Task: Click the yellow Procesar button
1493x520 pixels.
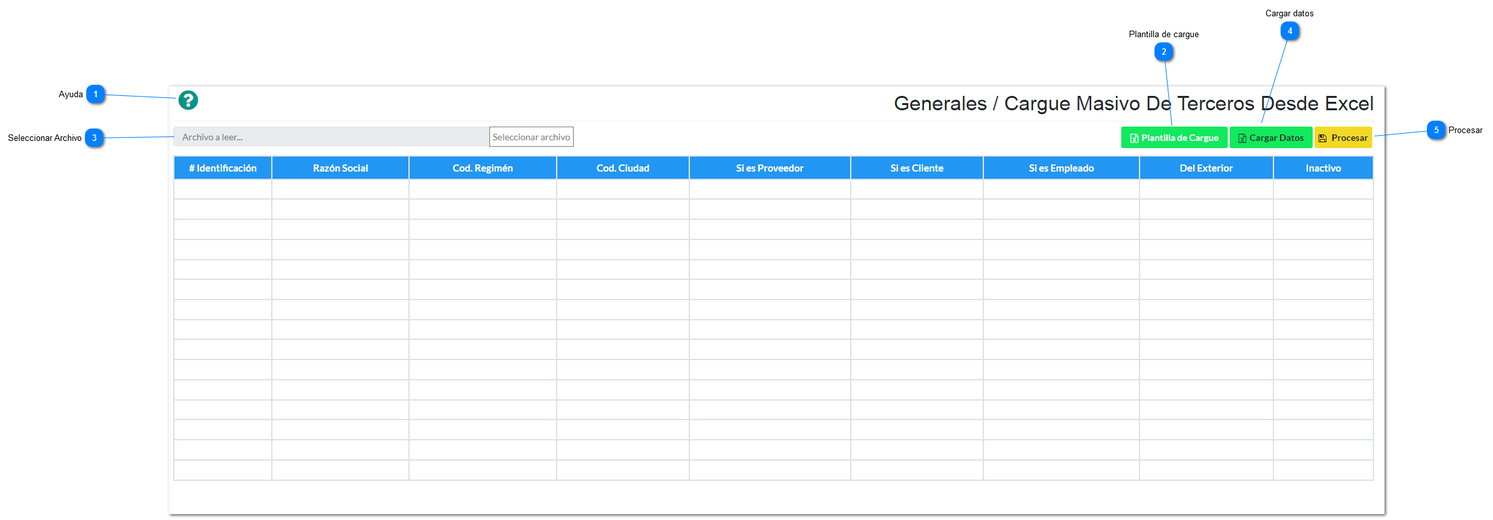Action: [x=1343, y=138]
